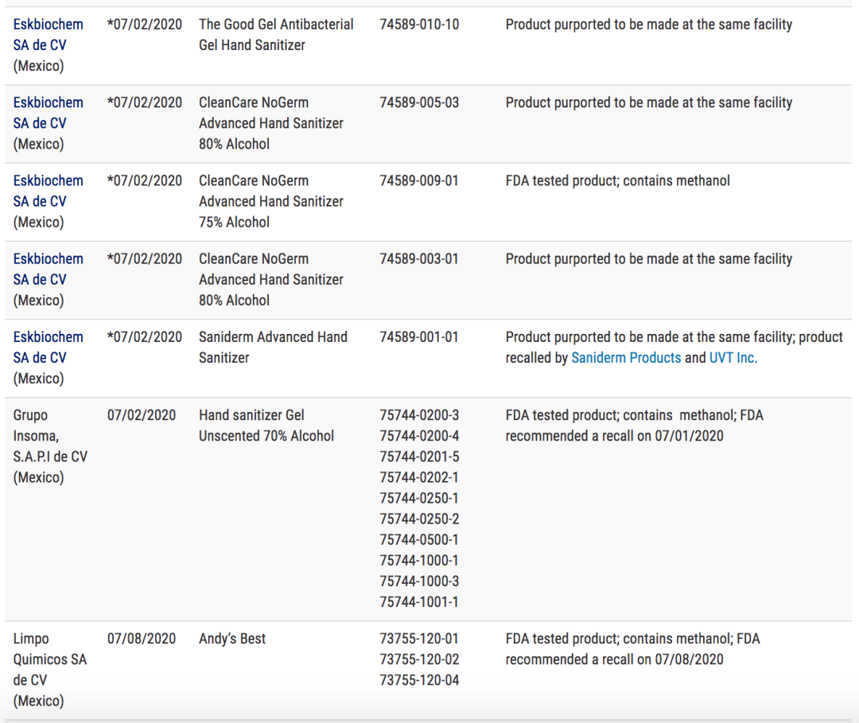Image resolution: width=859 pixels, height=723 pixels.
Task: Select NDC code 75744-0200-3
Action: click(x=420, y=415)
